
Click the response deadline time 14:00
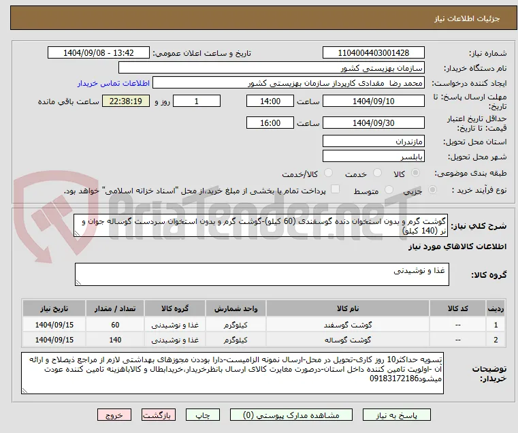[x=270, y=101]
